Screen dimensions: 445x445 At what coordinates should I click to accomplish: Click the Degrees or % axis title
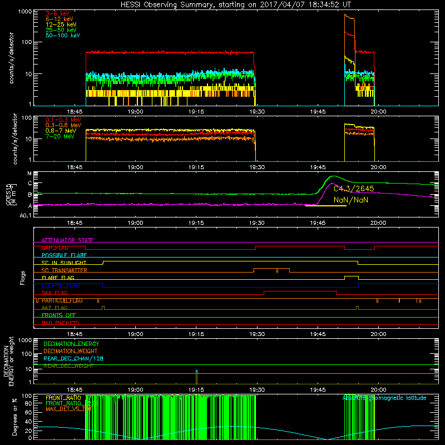[14, 417]
